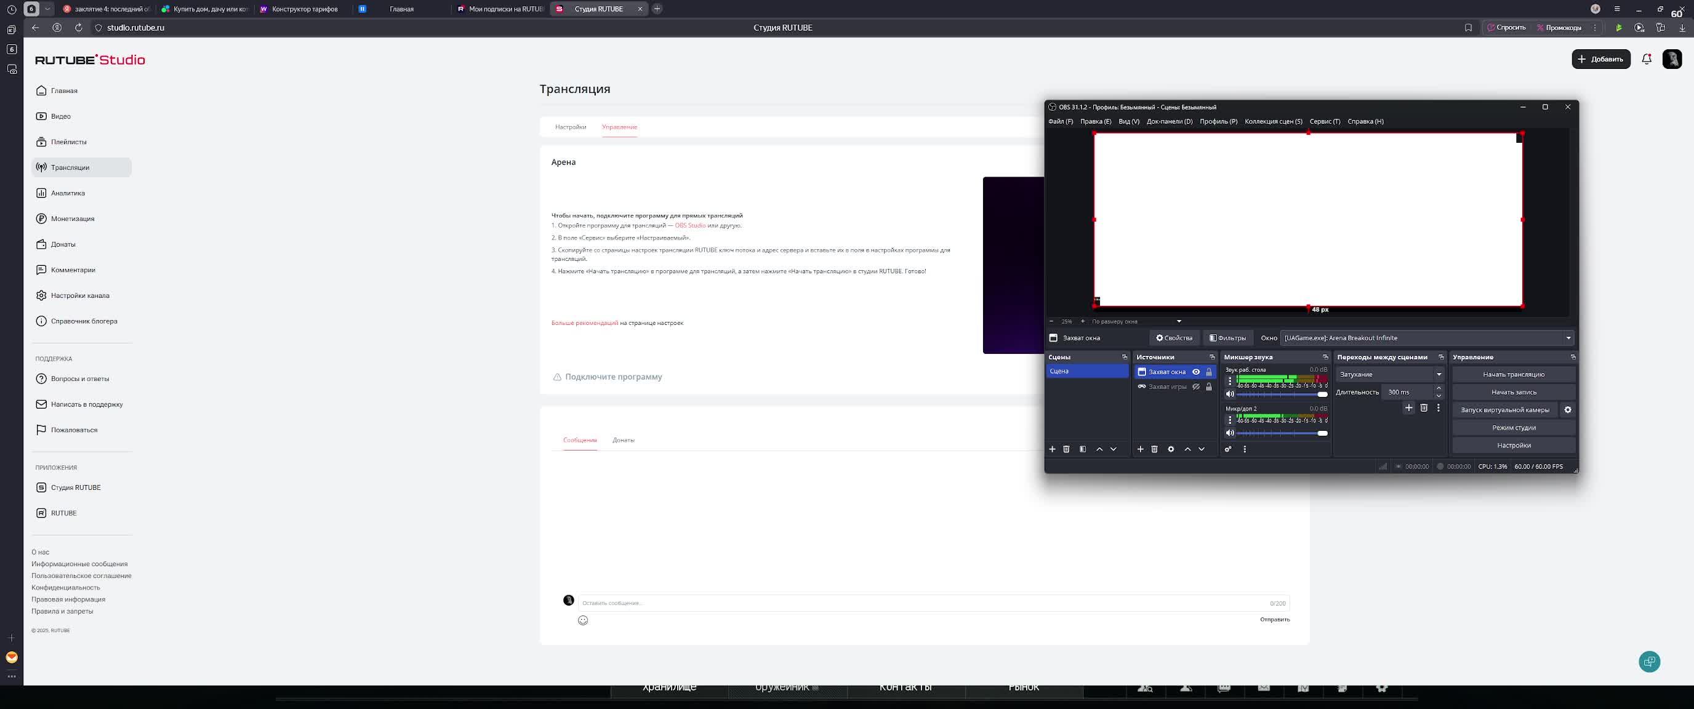Hide the Захват окна source
The width and height of the screenshot is (1694, 709).
[x=1196, y=372]
